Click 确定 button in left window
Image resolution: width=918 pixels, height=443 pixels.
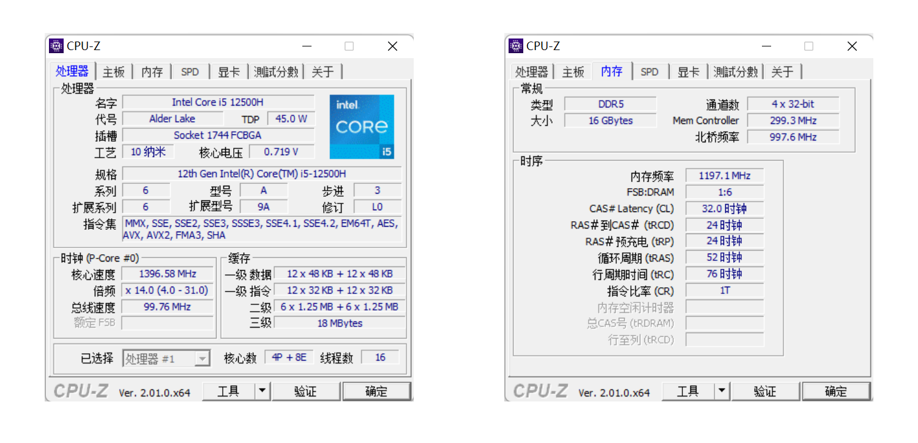(x=376, y=391)
